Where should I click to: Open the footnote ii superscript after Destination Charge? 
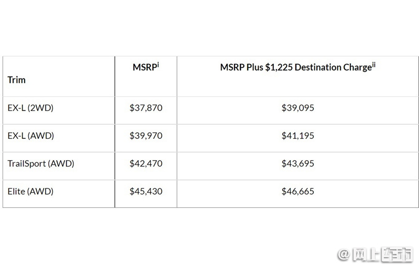tap(373, 65)
